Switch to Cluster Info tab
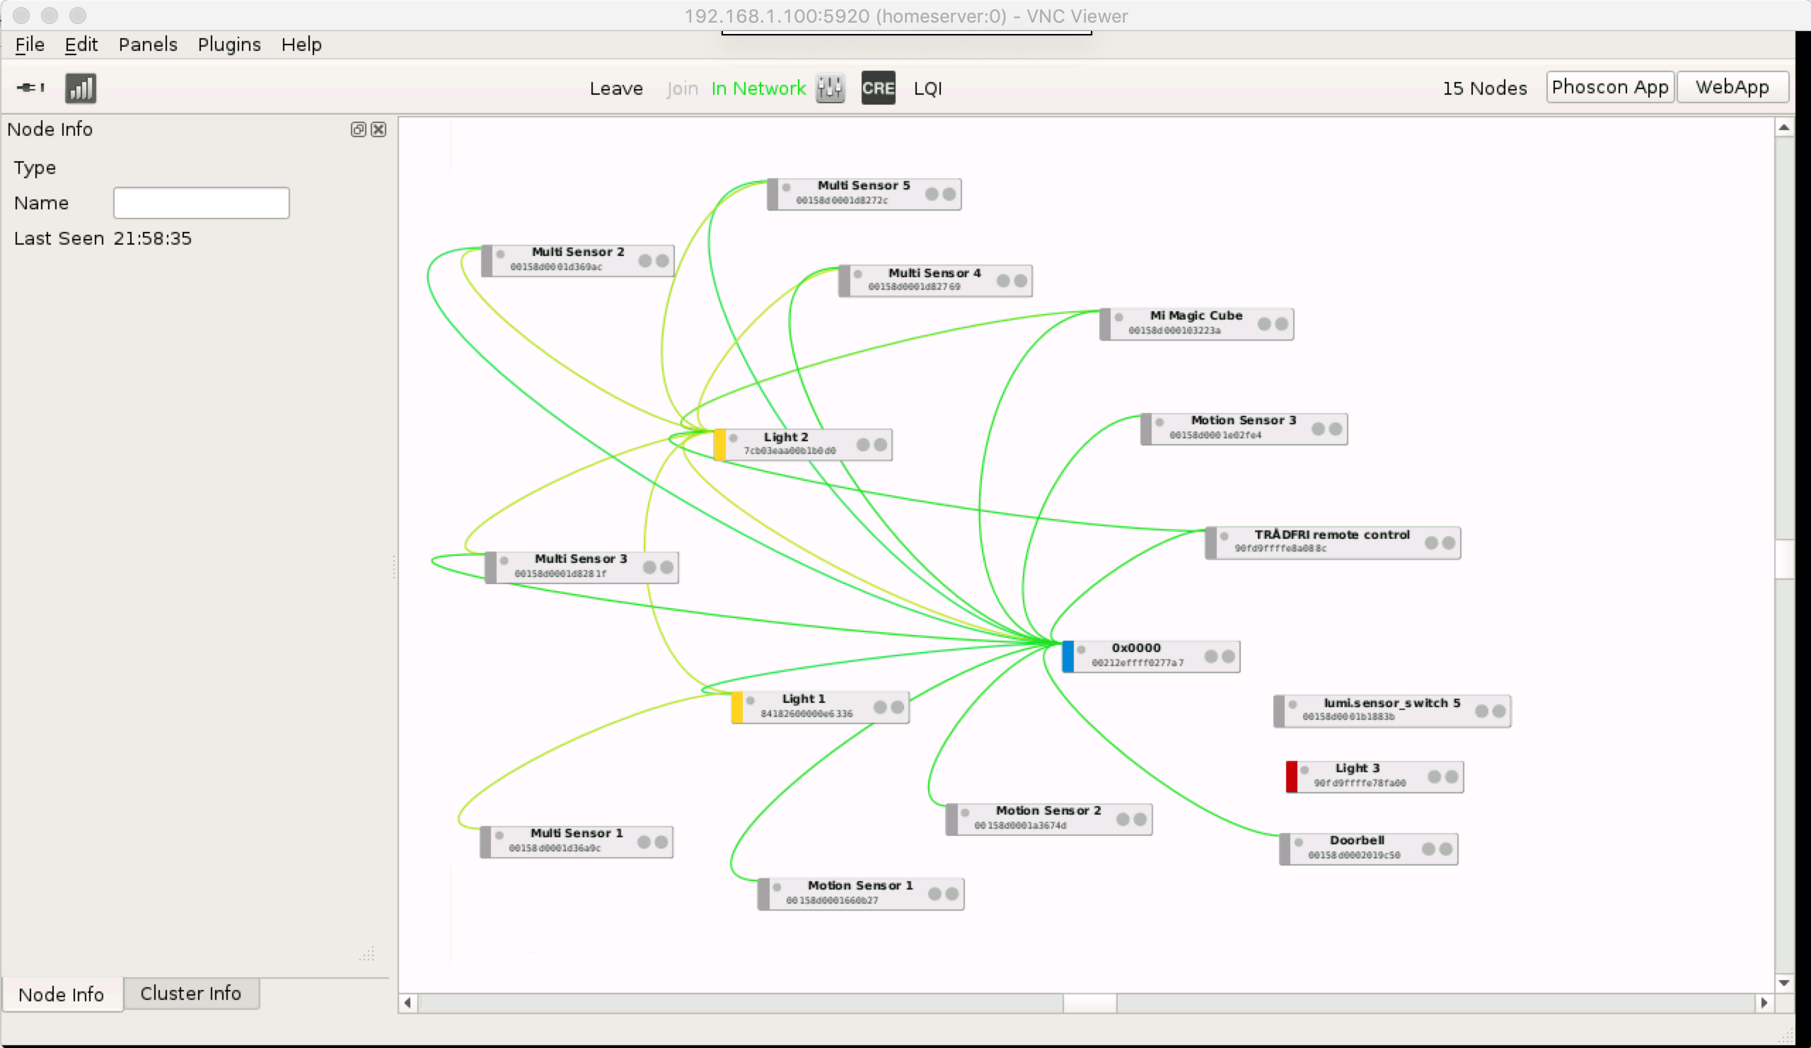 coord(190,994)
